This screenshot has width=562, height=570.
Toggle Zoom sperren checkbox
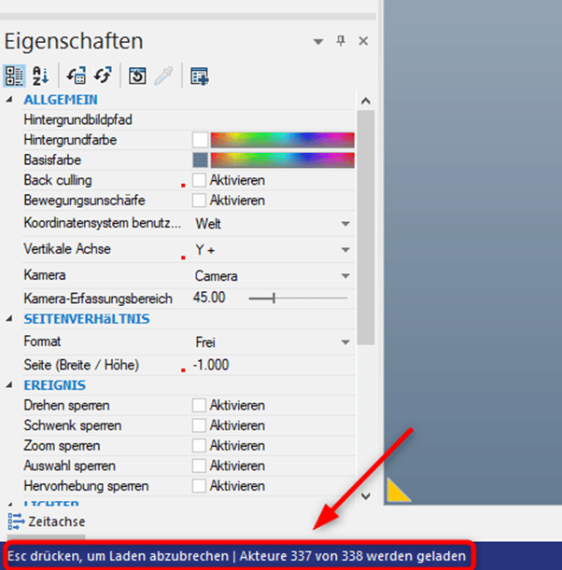[200, 446]
